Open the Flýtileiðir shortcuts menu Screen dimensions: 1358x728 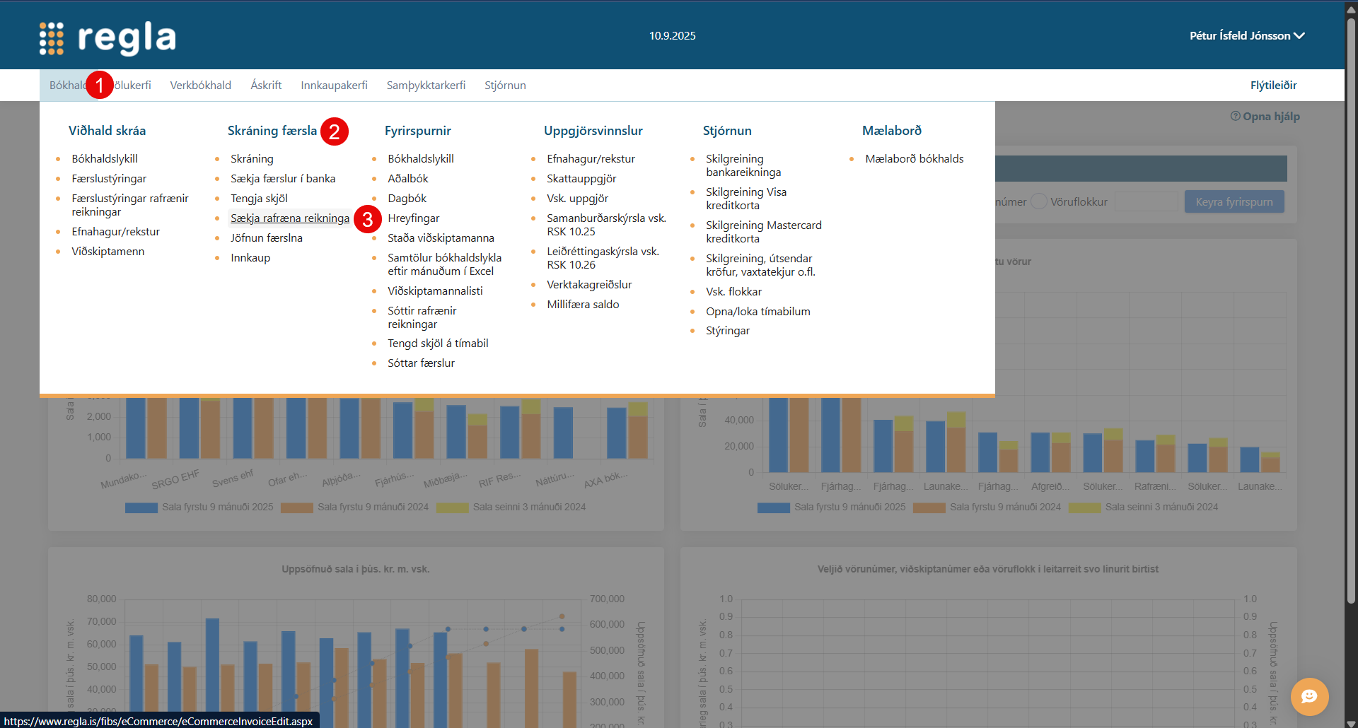(x=1273, y=86)
